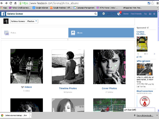Go to browser home icon

[15, 3]
